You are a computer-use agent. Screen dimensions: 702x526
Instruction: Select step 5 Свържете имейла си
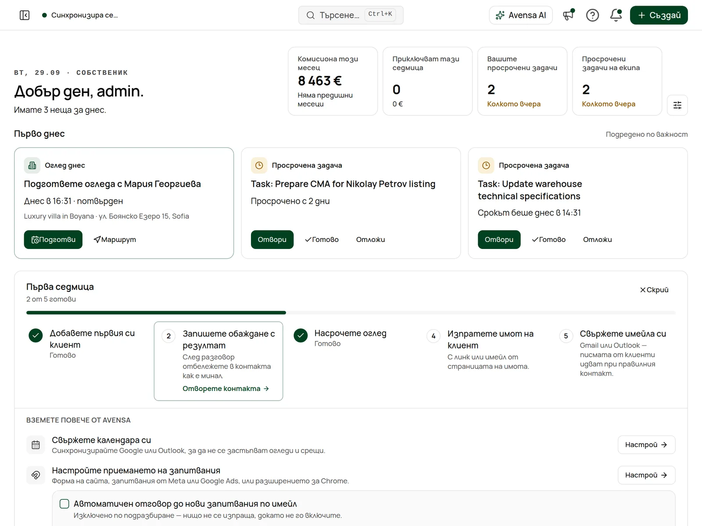616,353
